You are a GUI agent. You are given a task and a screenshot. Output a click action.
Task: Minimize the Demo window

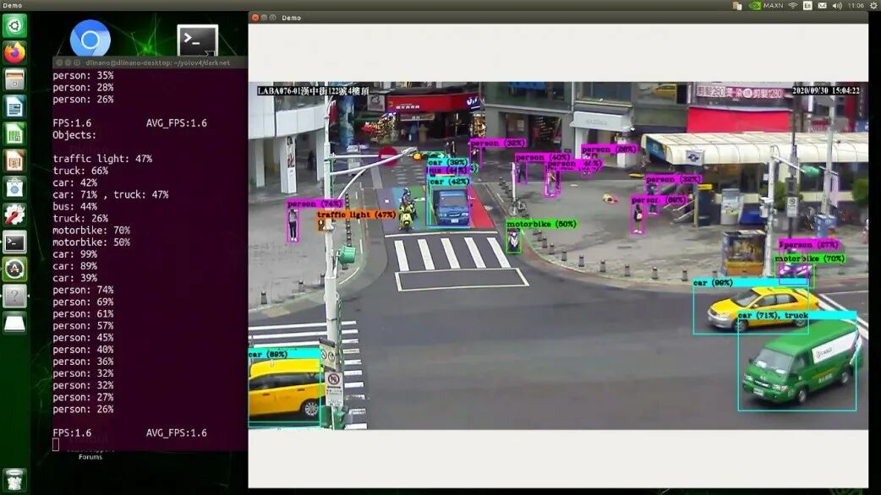point(264,18)
